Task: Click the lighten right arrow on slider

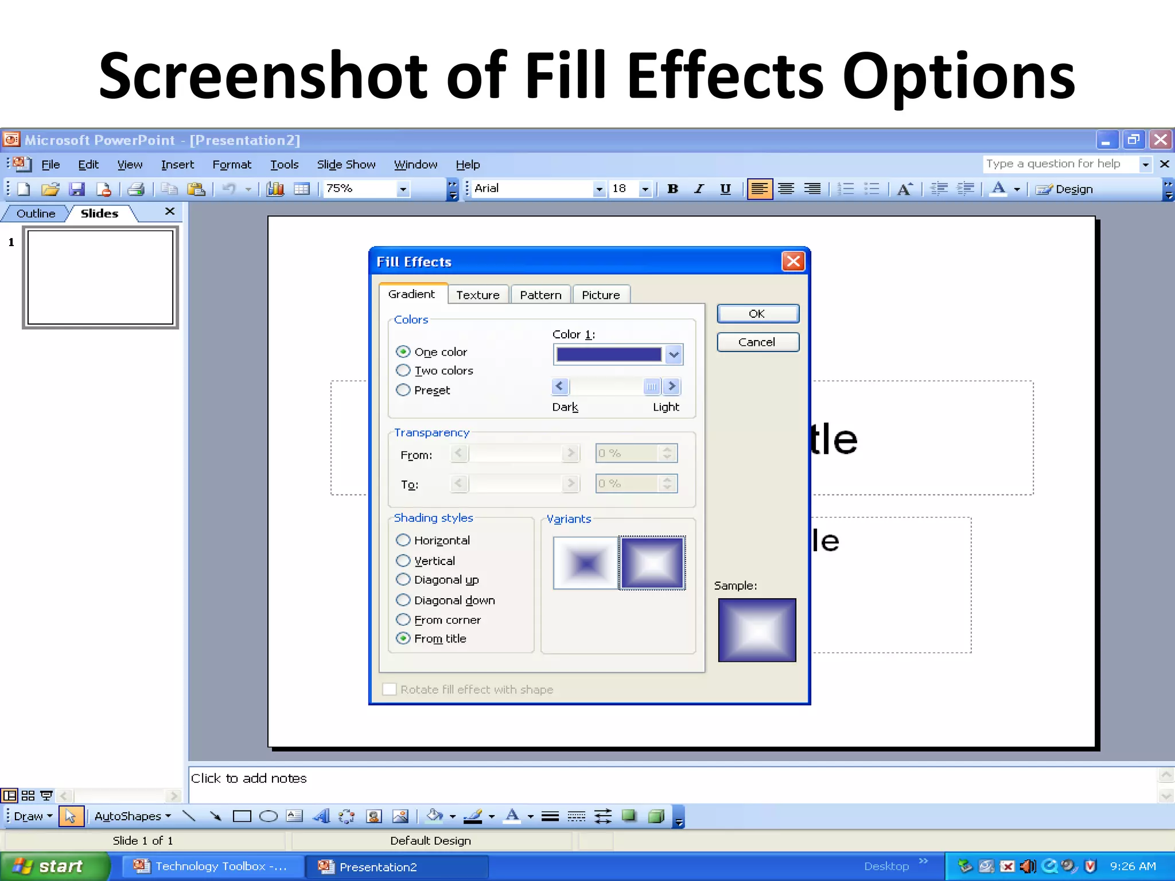Action: pos(671,387)
